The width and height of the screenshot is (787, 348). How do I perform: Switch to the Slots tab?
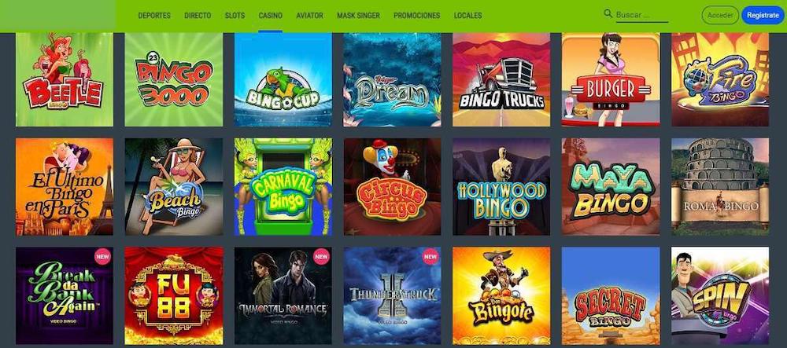point(235,16)
